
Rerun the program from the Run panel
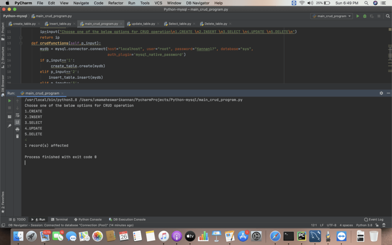[9, 101]
